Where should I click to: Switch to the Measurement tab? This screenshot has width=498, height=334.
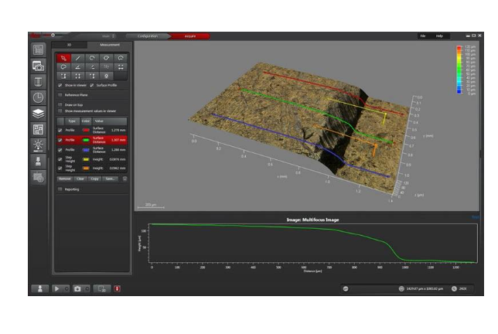tap(109, 45)
